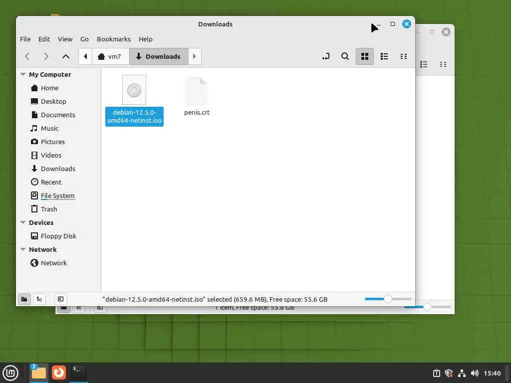Open the View menu
Image resolution: width=511 pixels, height=383 pixels.
65,39
